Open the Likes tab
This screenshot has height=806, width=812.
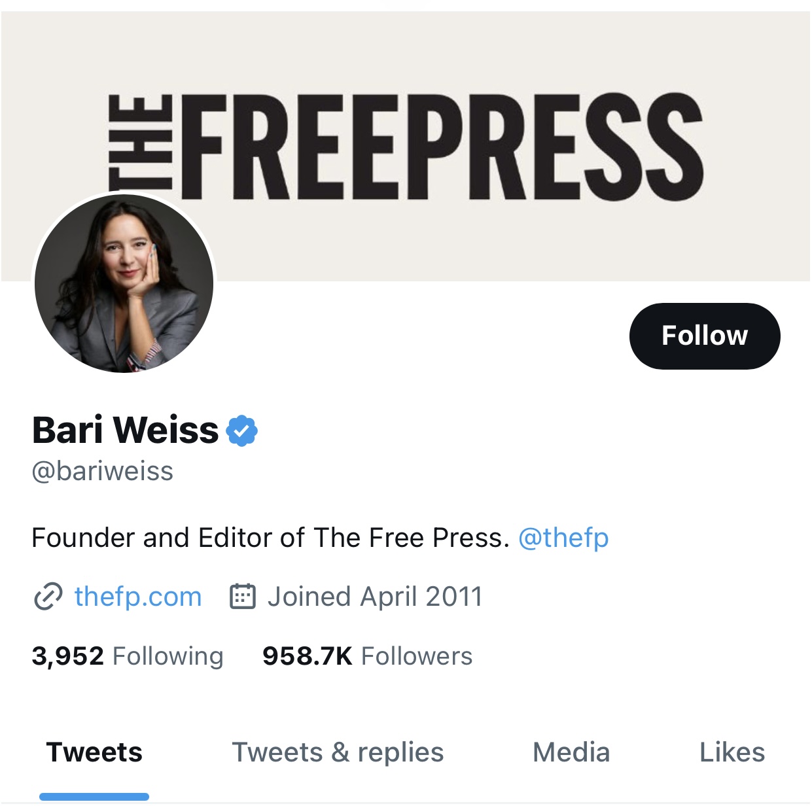click(732, 752)
